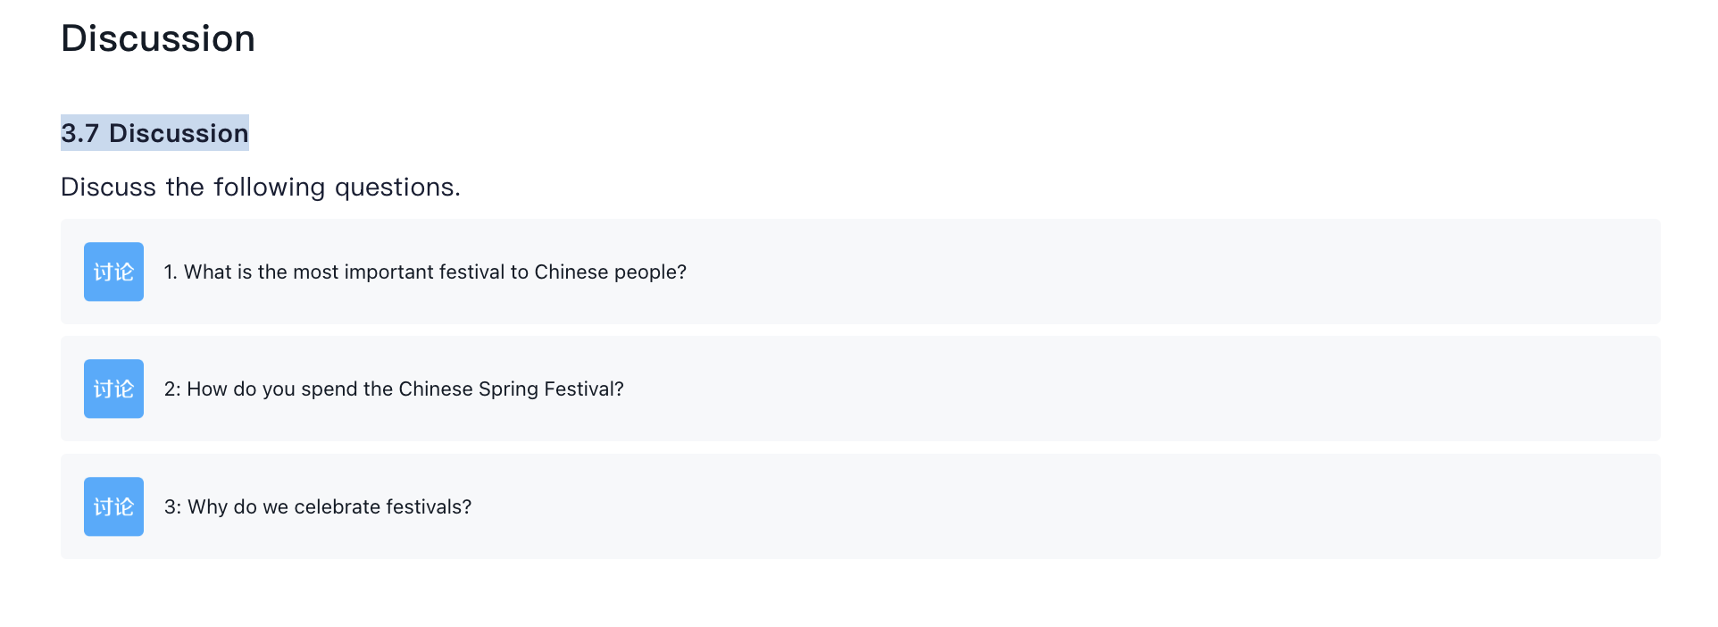
Task: Open the 讨论 icon for question 3
Action: tap(113, 506)
